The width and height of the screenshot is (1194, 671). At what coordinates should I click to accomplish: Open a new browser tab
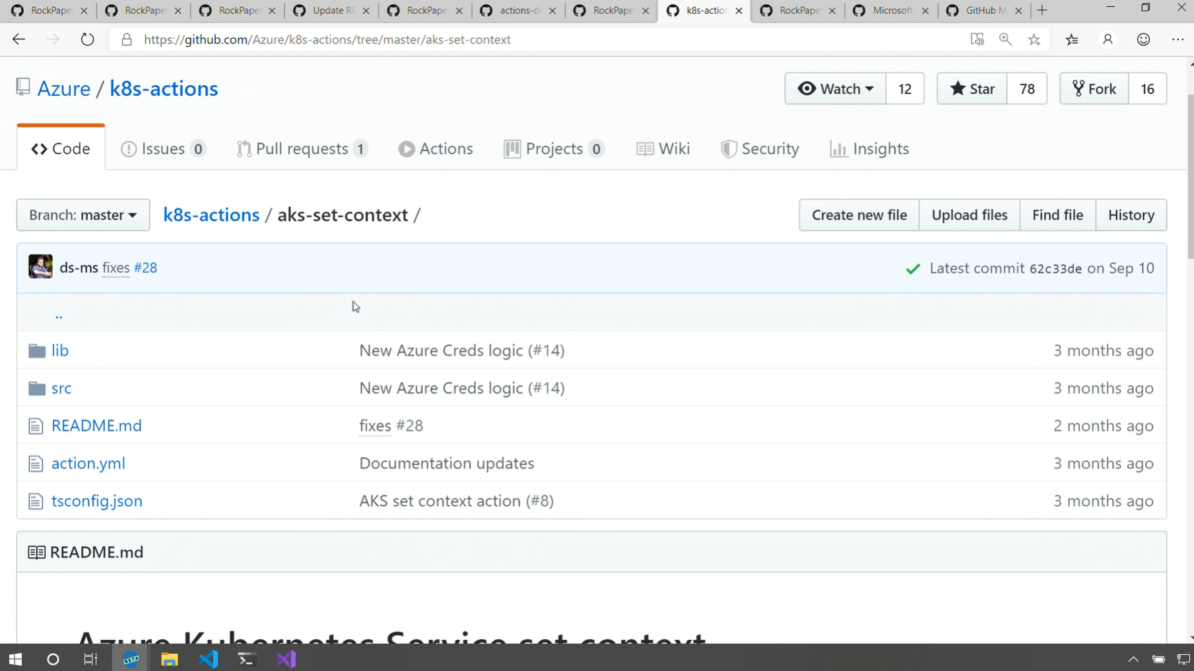[1042, 11]
